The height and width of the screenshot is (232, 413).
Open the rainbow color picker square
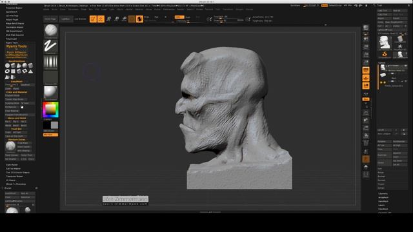click(x=50, y=110)
